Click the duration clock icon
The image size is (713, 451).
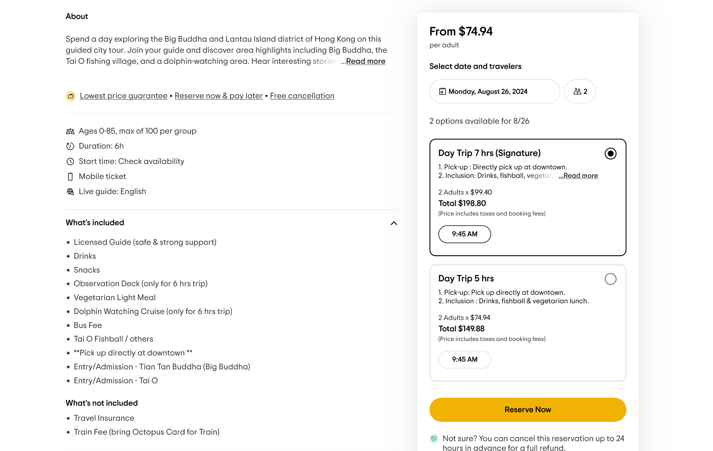70,146
